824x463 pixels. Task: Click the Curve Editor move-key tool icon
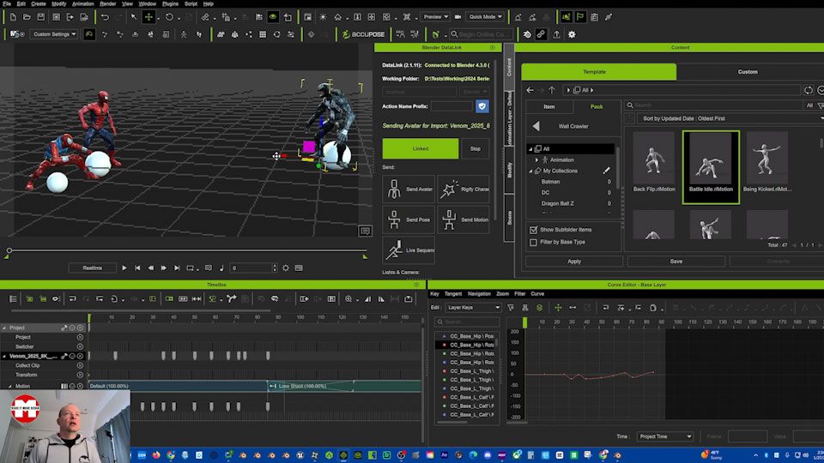pyautogui.click(x=558, y=307)
